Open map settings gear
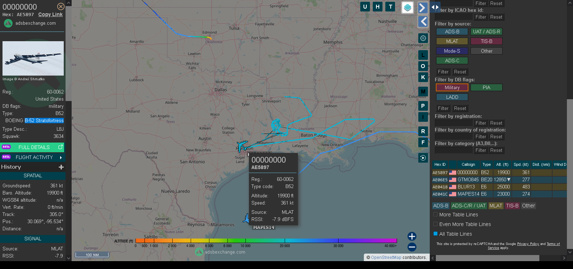This screenshot has width=573, height=269. 423,38
